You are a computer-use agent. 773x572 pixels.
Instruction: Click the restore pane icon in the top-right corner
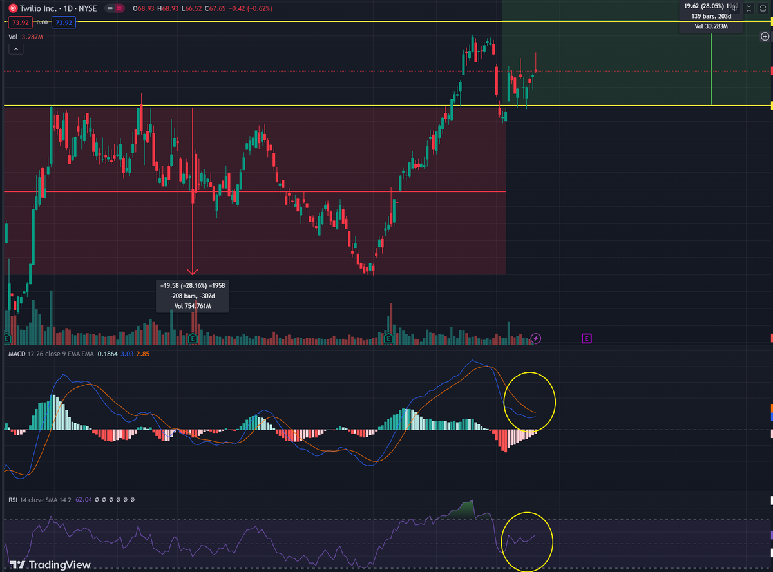pyautogui.click(x=763, y=8)
